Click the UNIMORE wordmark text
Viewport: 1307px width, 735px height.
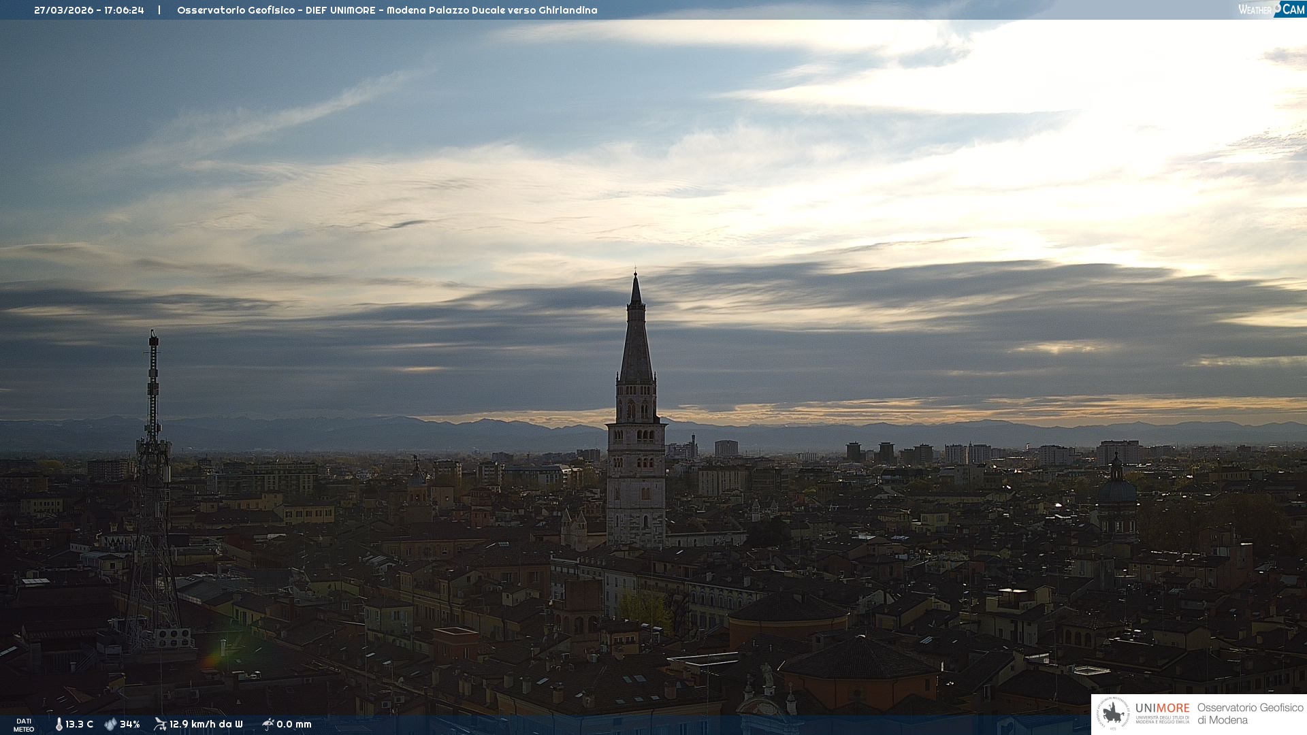coord(1162,708)
